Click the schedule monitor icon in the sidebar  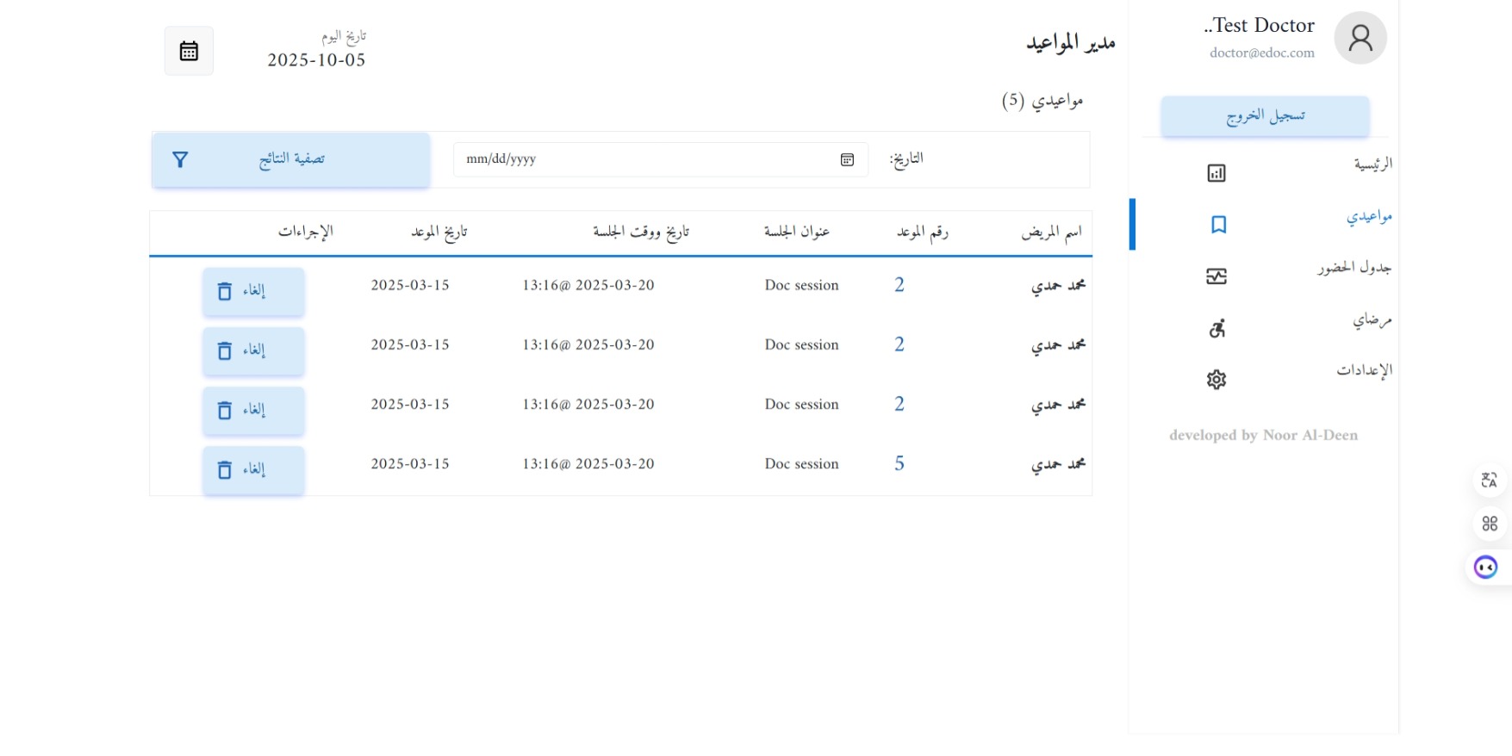point(1216,276)
